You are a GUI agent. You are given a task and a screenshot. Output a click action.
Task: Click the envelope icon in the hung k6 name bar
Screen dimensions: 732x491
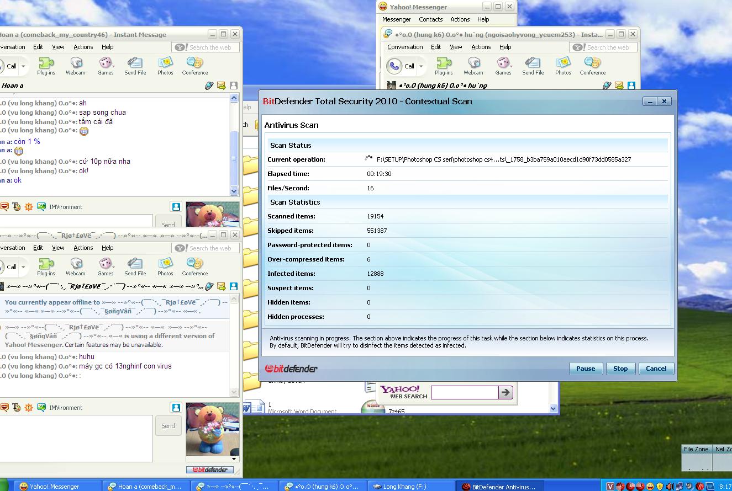tap(619, 86)
